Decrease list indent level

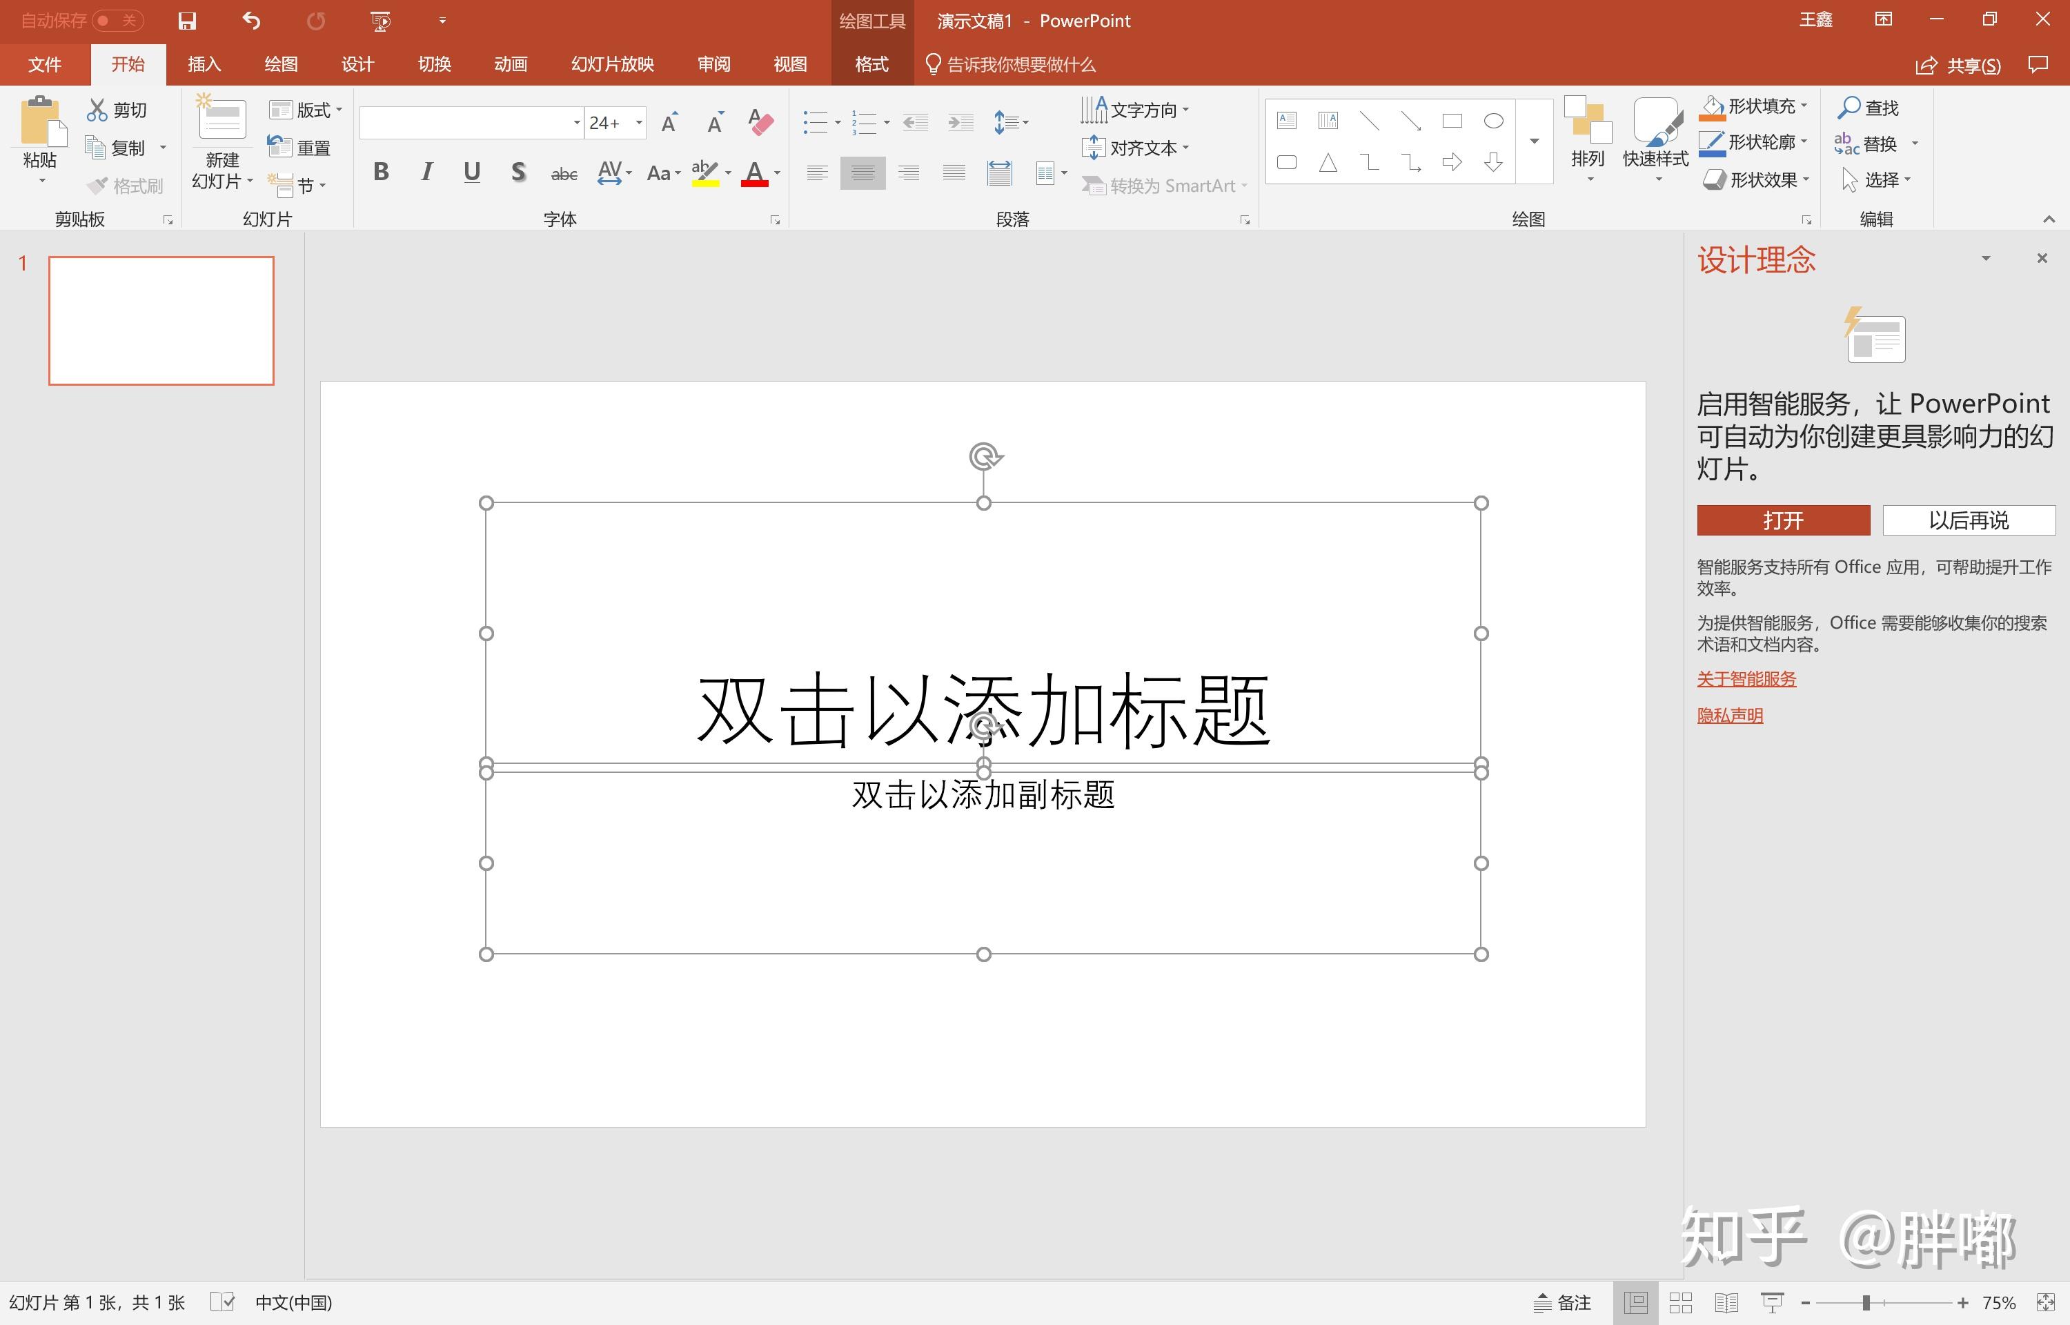pos(915,122)
